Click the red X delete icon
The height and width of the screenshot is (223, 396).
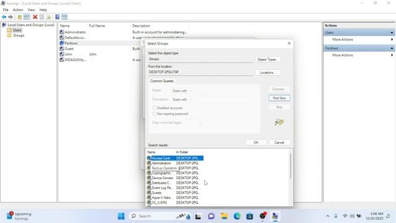coord(35,17)
